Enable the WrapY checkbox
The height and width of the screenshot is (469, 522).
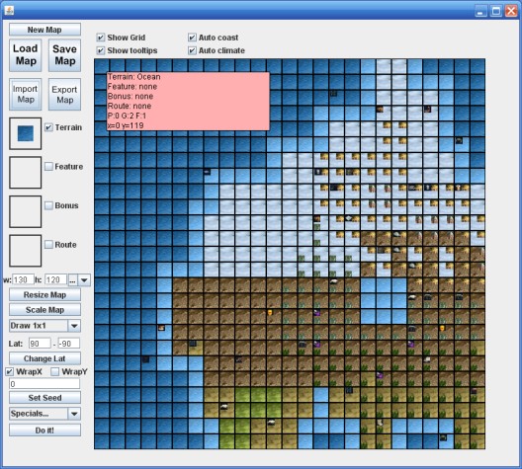tap(55, 371)
